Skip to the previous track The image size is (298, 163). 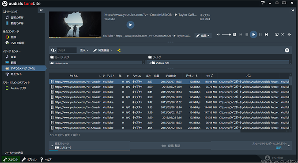(241, 34)
